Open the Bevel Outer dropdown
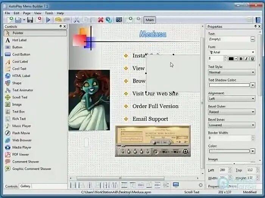 (232, 112)
